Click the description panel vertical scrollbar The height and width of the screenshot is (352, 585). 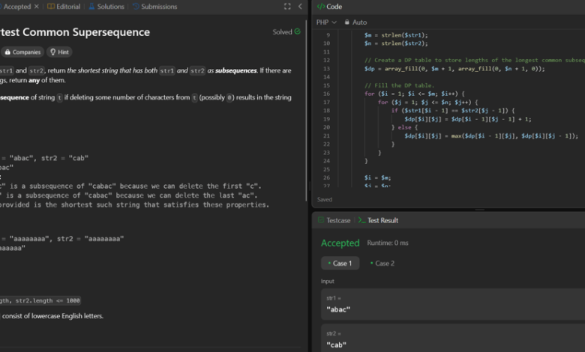[306, 110]
